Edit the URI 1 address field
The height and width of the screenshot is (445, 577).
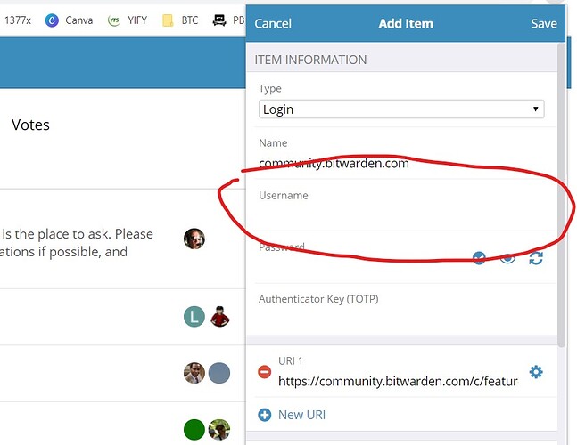pyautogui.click(x=398, y=382)
